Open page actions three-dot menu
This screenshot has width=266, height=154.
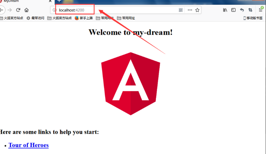tap(190, 10)
